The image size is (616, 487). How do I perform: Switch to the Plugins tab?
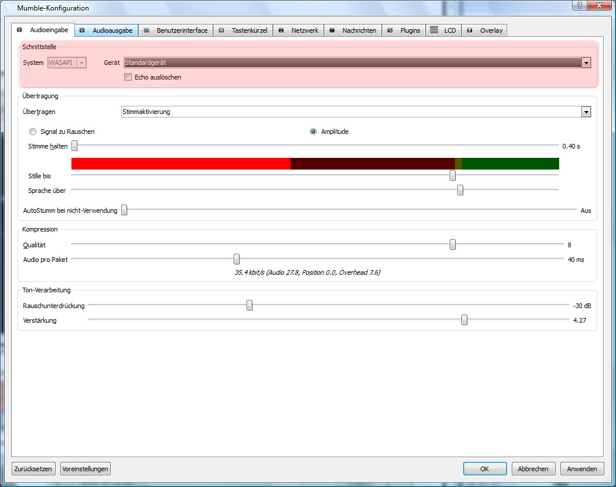pos(404,30)
